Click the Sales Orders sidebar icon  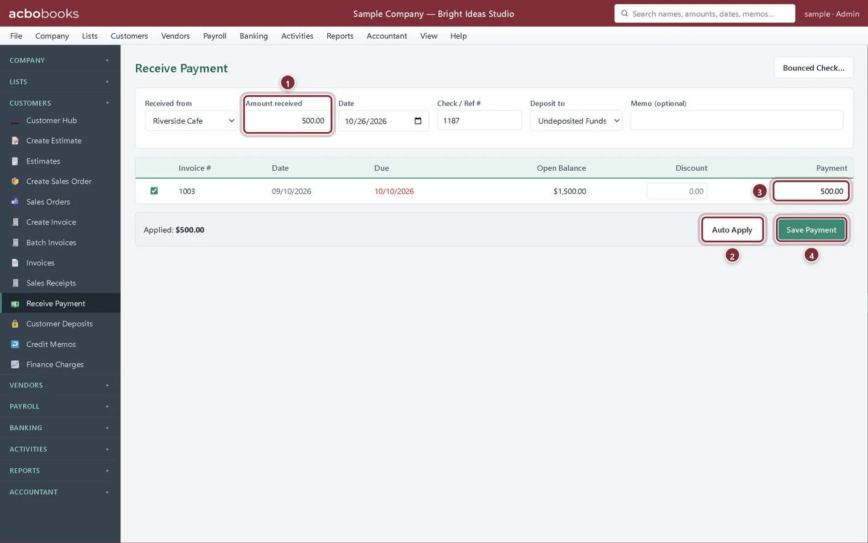tap(15, 202)
